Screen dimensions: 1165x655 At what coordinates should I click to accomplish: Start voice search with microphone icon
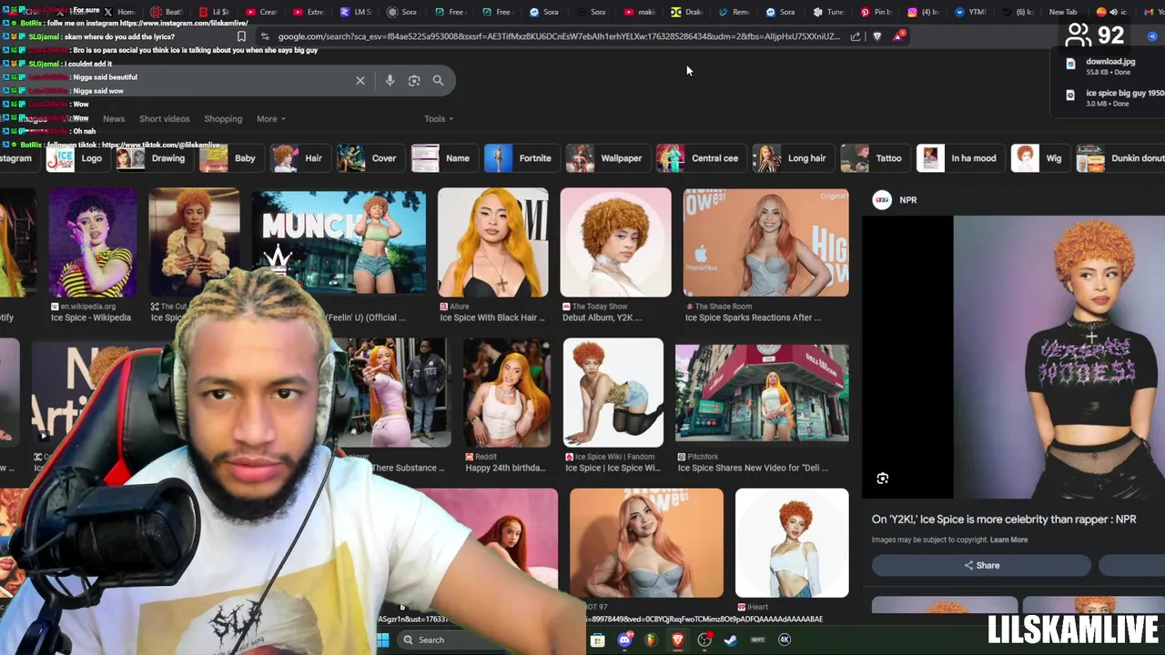[x=390, y=80]
